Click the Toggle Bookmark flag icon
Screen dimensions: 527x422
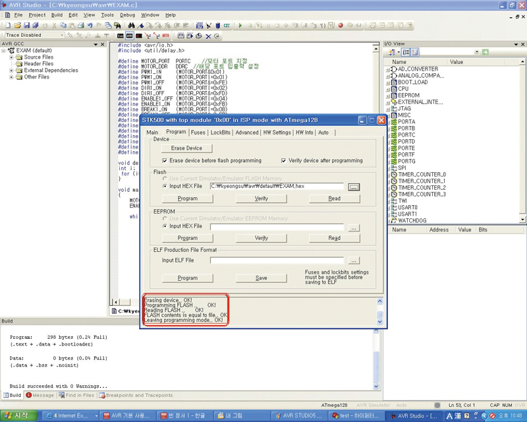(140, 25)
